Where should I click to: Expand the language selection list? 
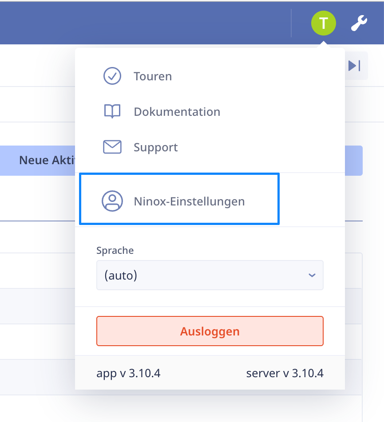[x=210, y=275]
